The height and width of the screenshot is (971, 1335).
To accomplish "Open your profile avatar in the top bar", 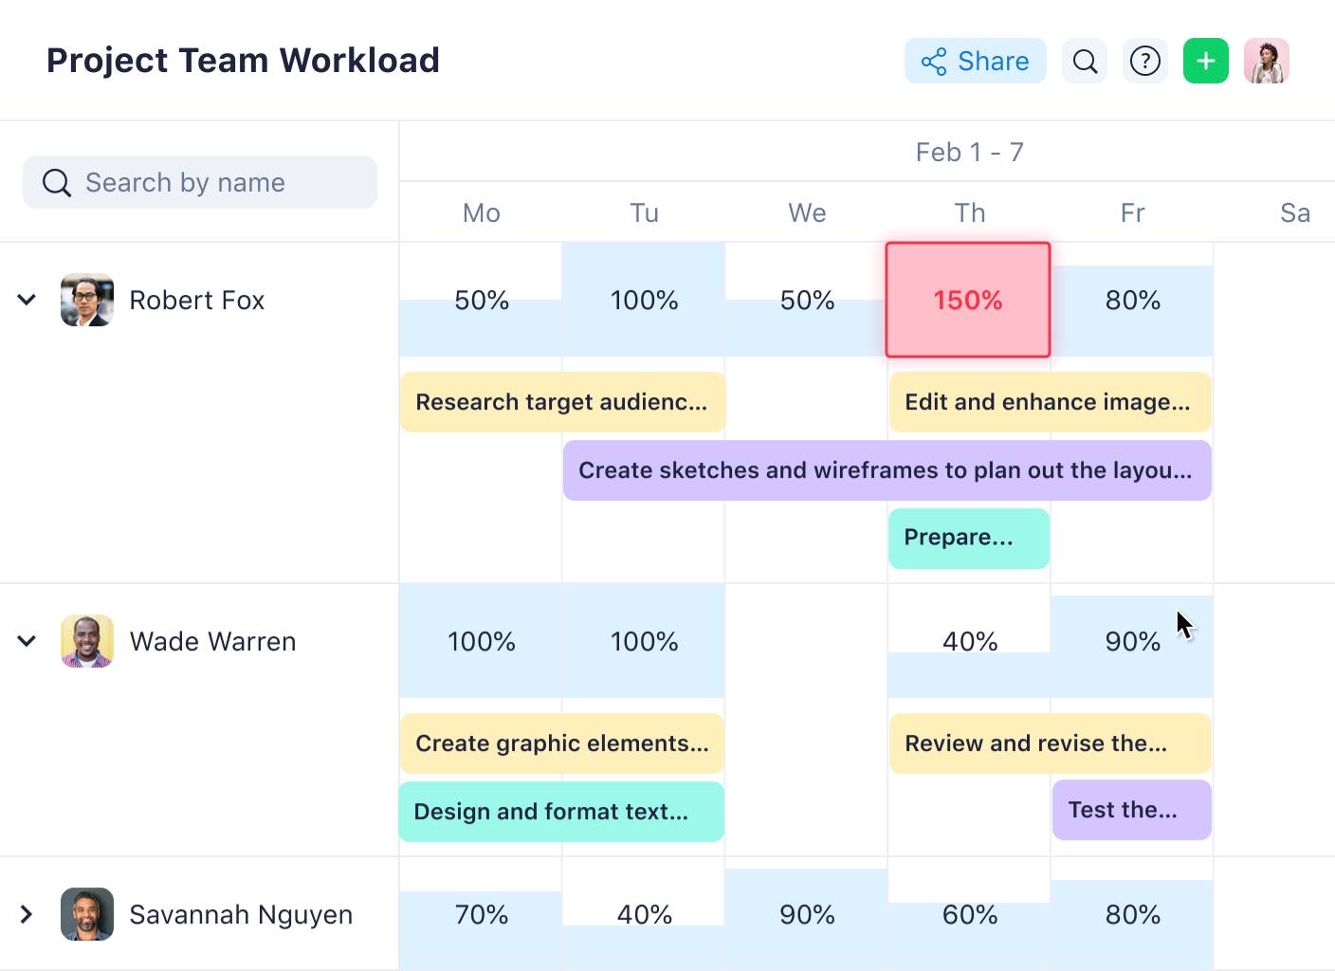I will coord(1267,61).
